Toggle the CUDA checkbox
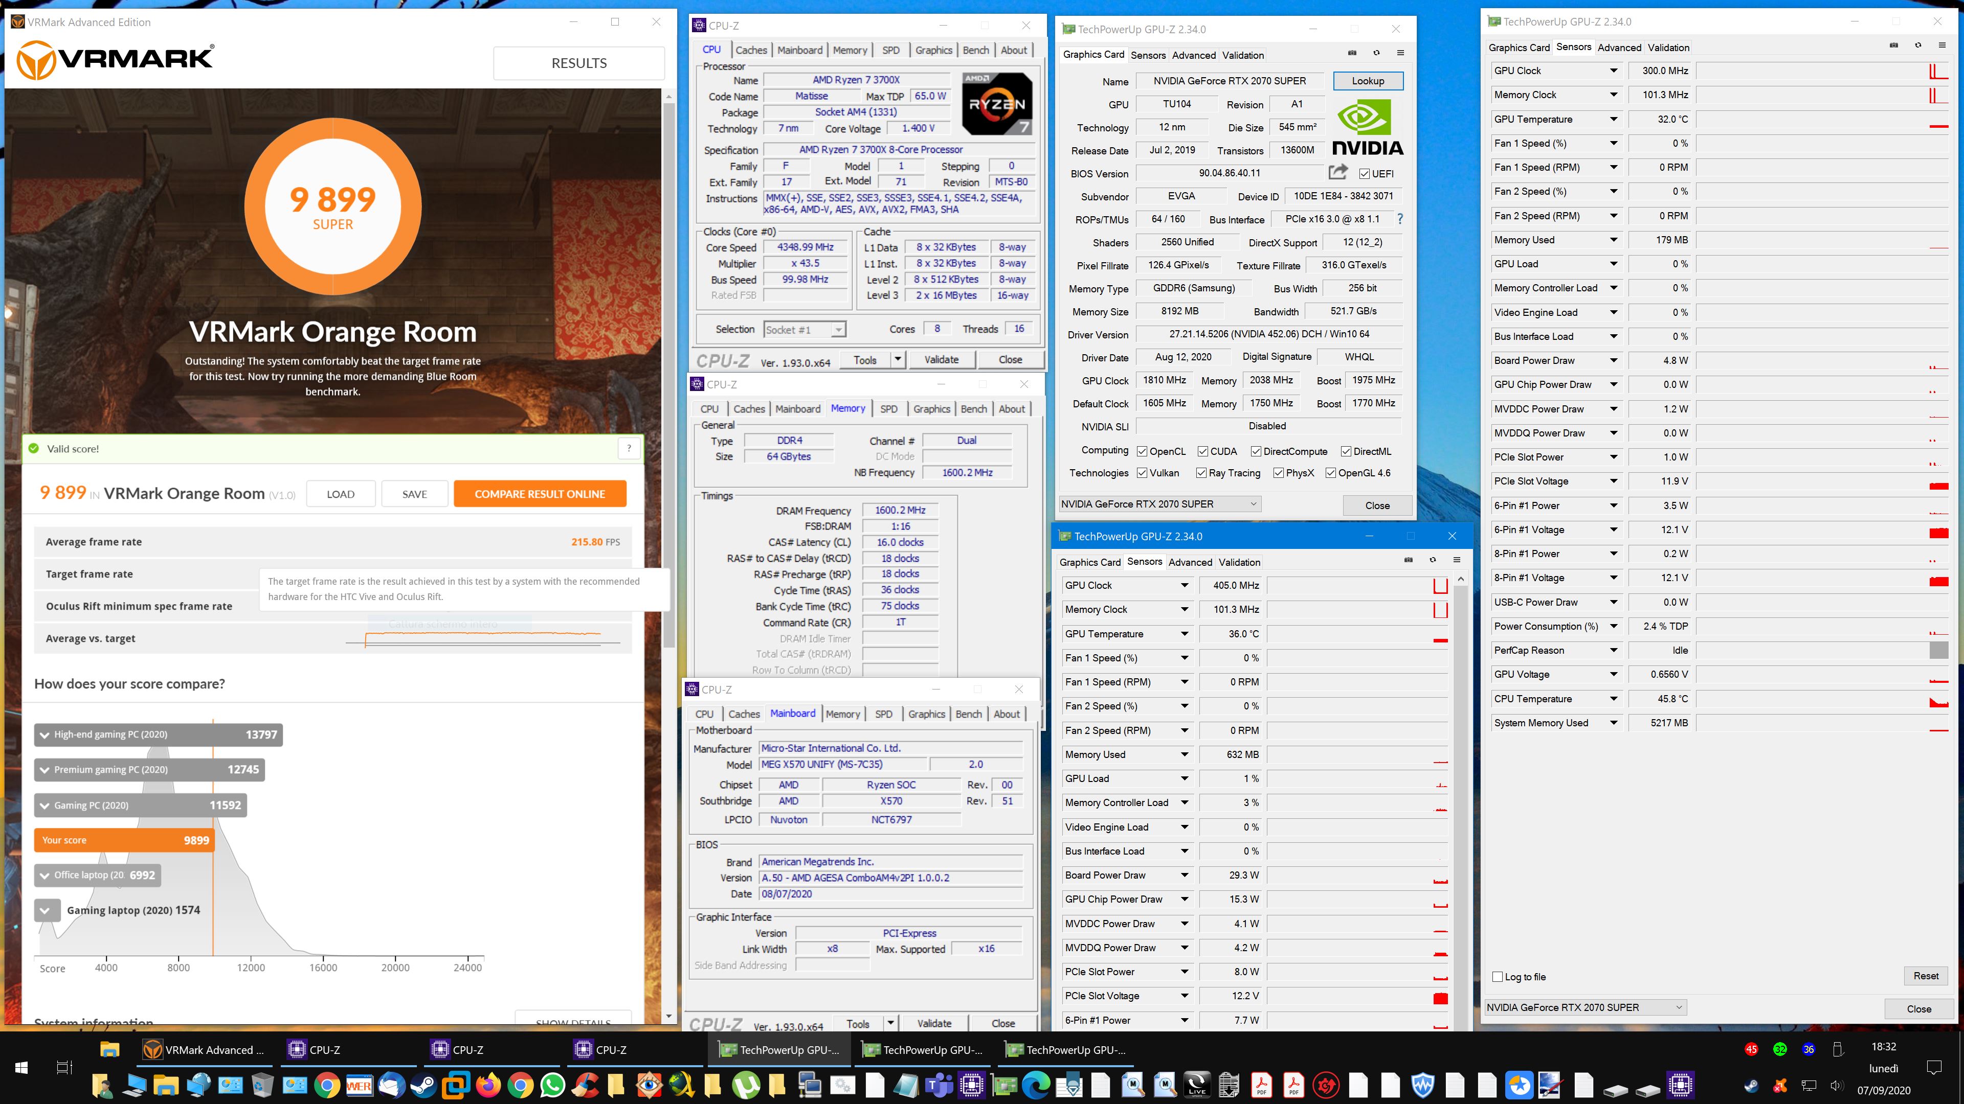1964x1104 pixels. (x=1202, y=451)
